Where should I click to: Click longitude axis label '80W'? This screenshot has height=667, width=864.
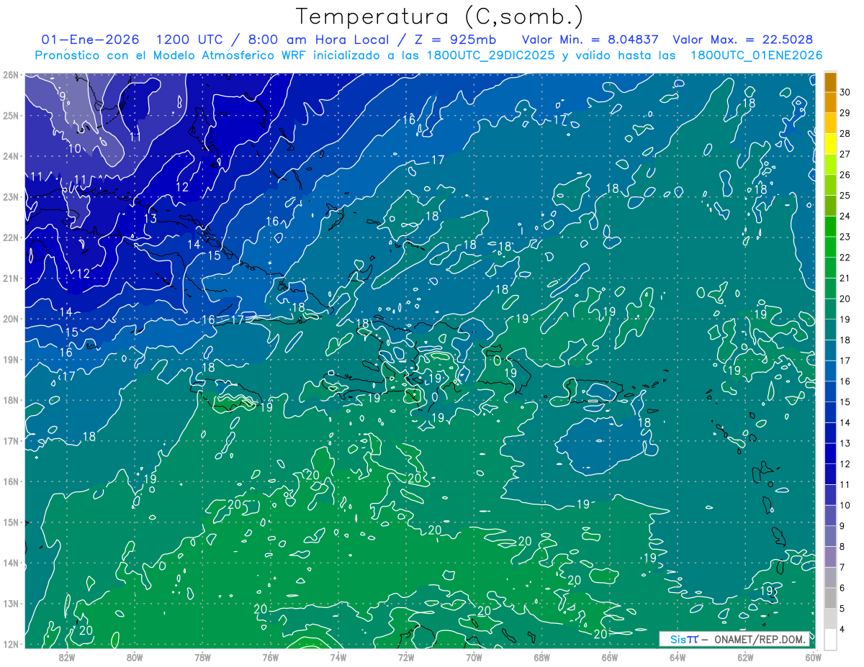point(135,657)
